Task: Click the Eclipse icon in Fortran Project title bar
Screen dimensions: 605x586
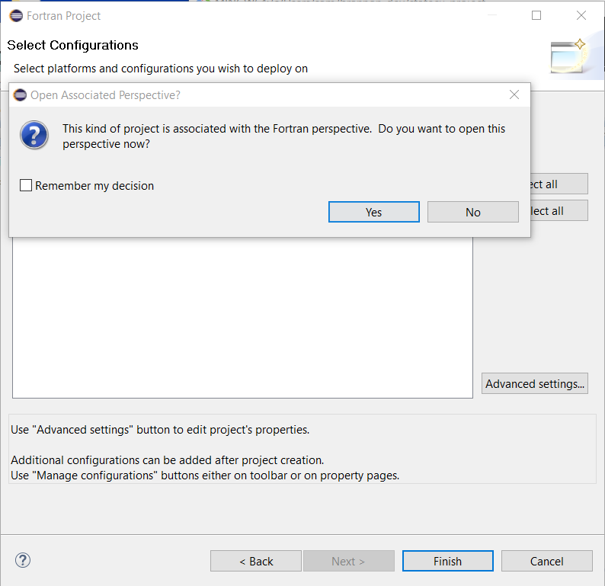Action: [16, 15]
